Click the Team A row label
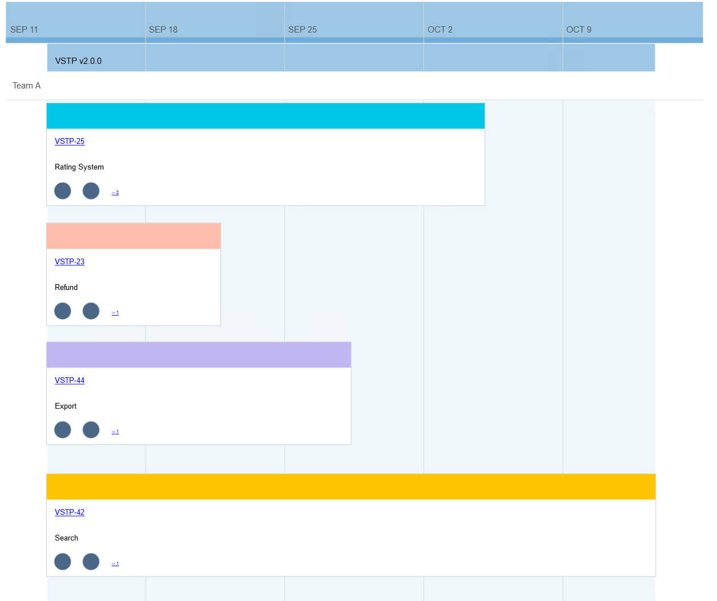The width and height of the screenshot is (717, 601). tap(27, 86)
